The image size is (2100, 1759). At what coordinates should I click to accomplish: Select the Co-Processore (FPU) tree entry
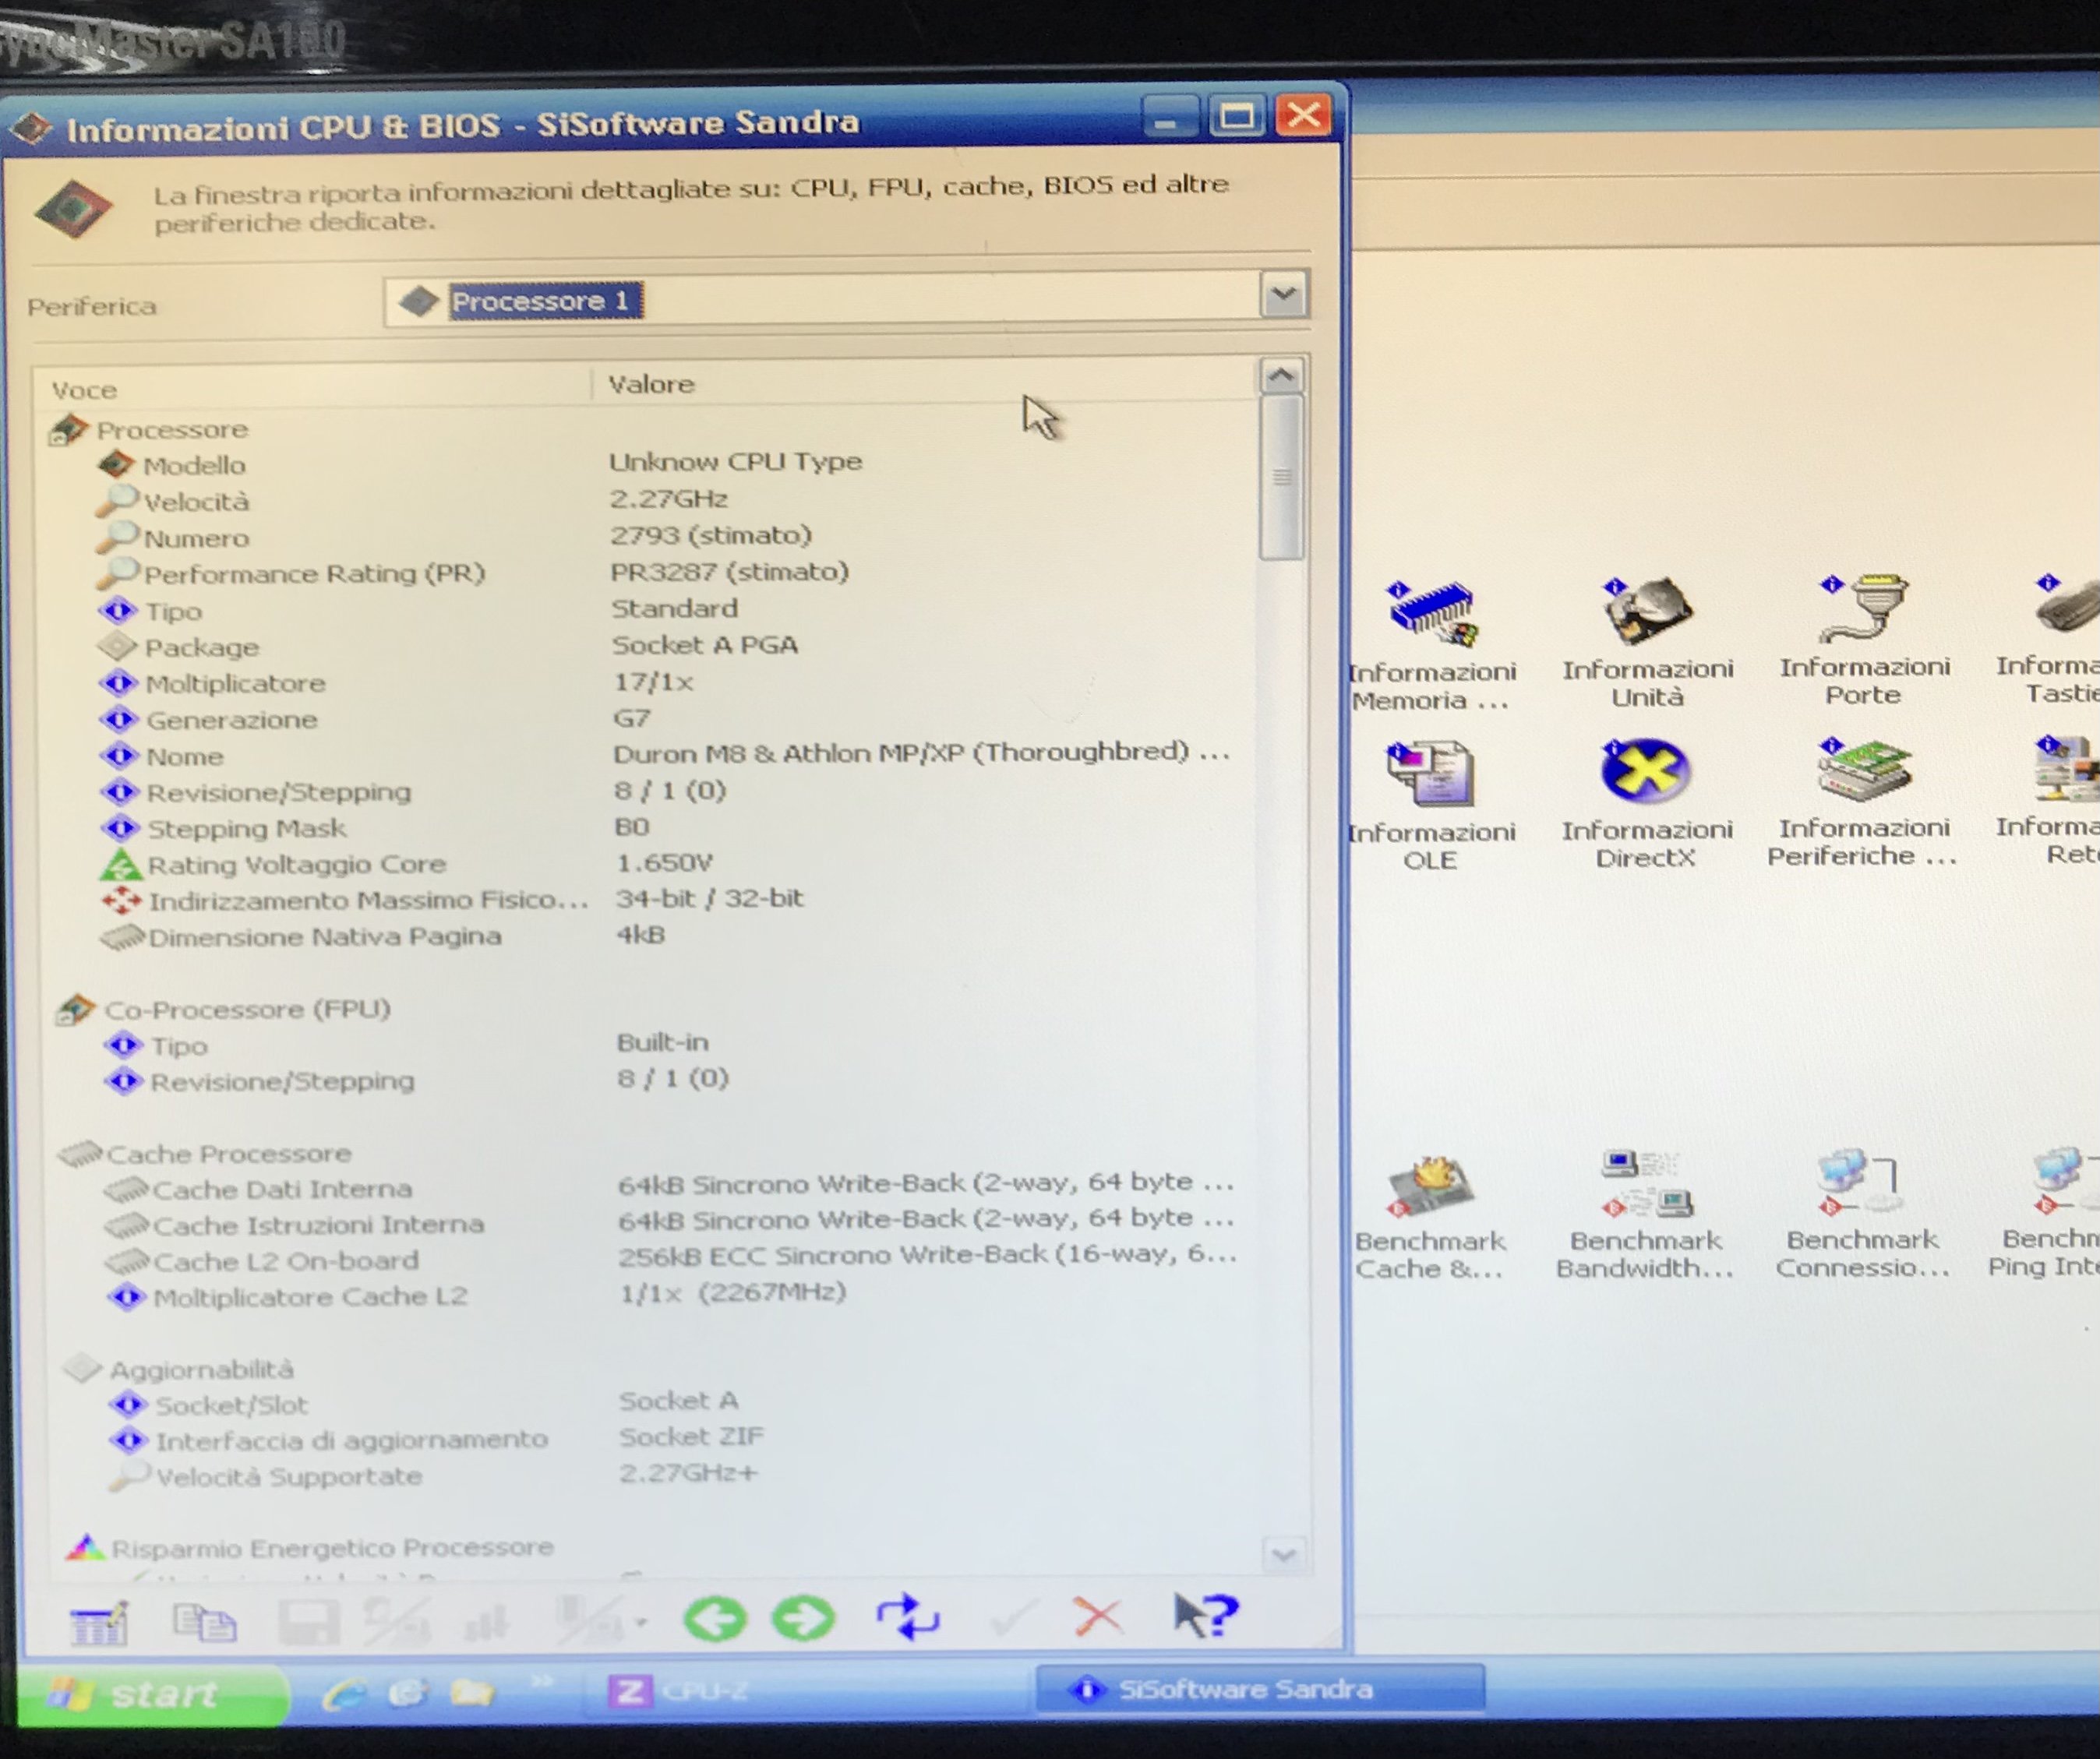[x=246, y=1010]
